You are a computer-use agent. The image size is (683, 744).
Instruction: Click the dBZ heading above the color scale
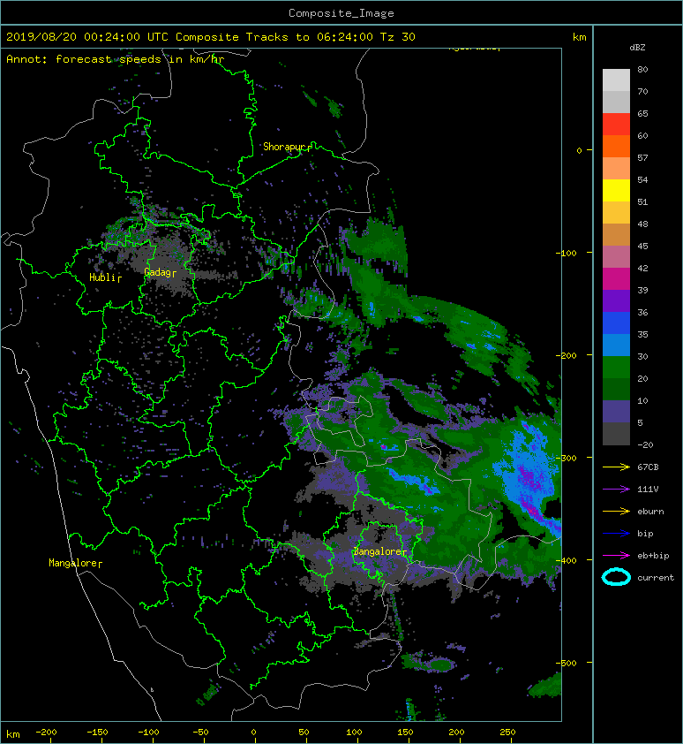click(637, 48)
